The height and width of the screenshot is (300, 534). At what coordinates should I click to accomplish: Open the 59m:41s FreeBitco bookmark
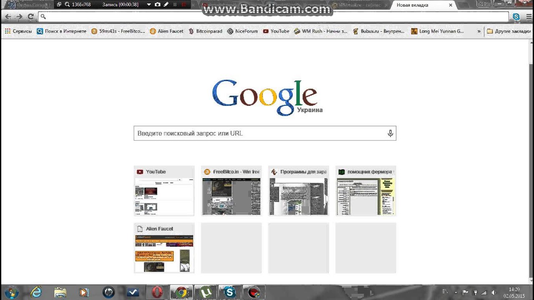[118, 31]
